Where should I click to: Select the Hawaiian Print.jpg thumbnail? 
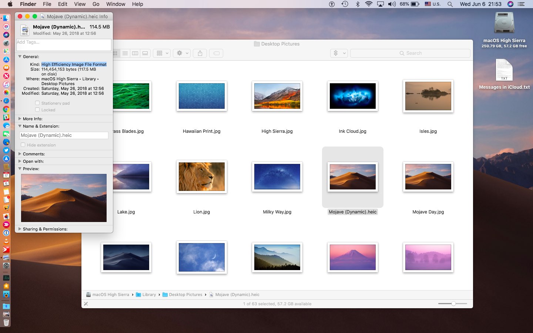point(202,96)
